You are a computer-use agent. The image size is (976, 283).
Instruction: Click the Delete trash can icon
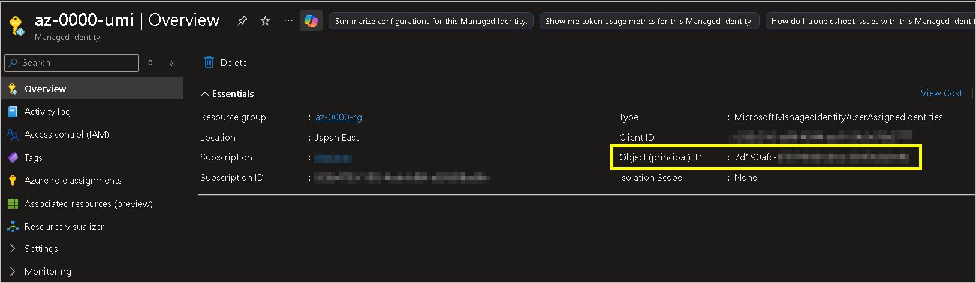coord(209,62)
